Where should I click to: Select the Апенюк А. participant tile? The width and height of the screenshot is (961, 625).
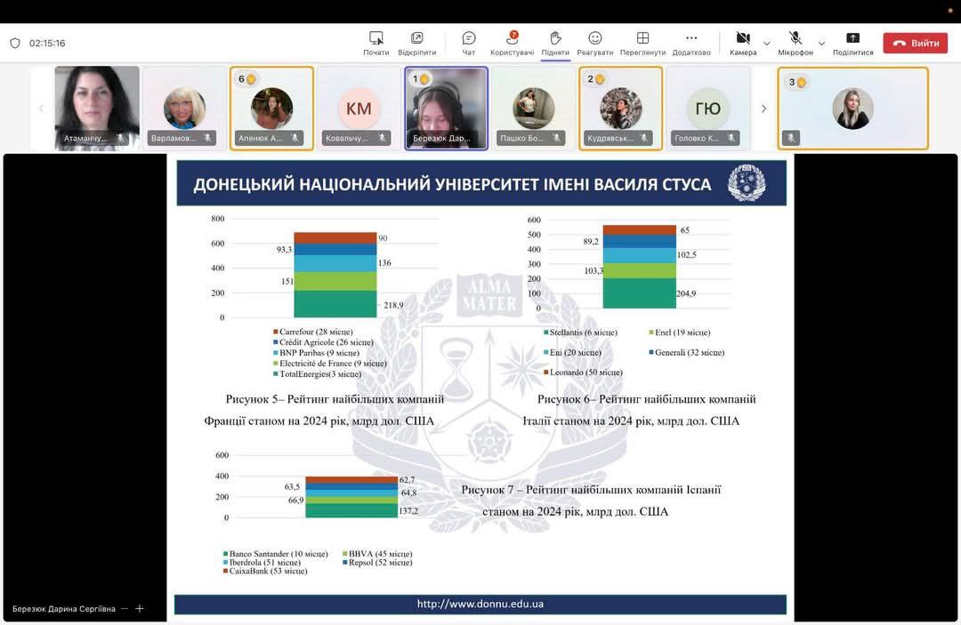pos(271,108)
